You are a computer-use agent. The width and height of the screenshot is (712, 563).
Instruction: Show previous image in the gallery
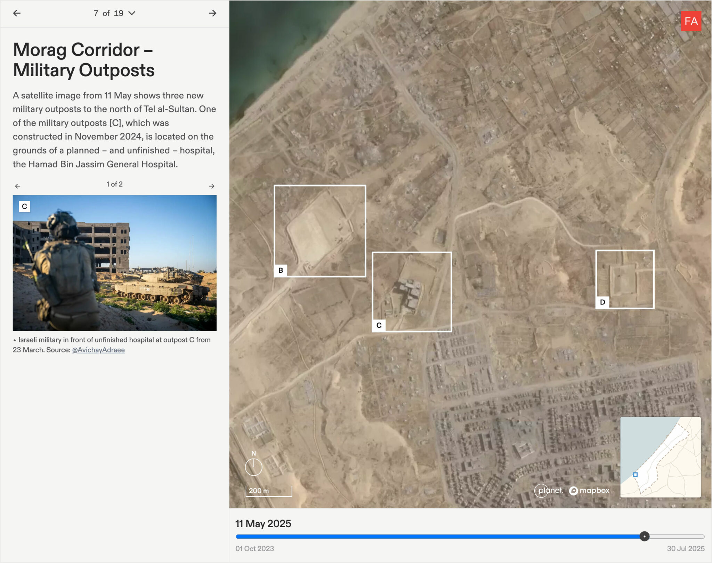click(18, 186)
